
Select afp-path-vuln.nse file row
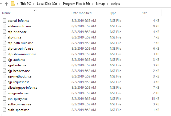pyautogui.click(x=81, y=43)
